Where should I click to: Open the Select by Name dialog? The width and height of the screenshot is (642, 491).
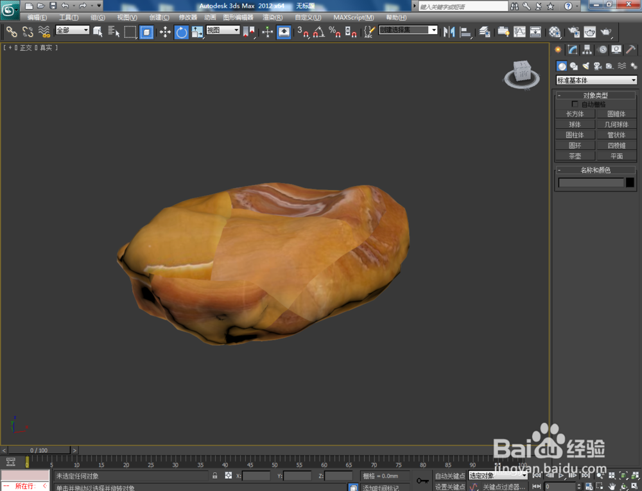click(114, 31)
